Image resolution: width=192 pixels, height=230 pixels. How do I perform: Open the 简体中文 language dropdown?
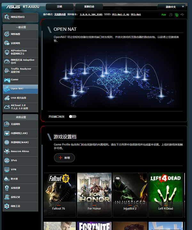tap(171, 7)
